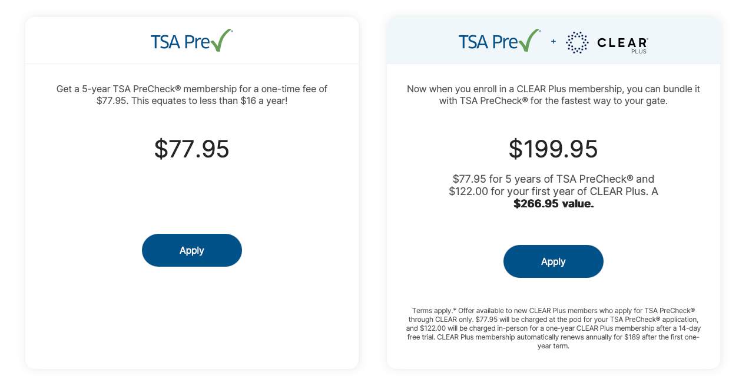Select the PLUS label under the CLEAR wordmark
Image resolution: width=739 pixels, height=383 pixels.
pyautogui.click(x=639, y=51)
